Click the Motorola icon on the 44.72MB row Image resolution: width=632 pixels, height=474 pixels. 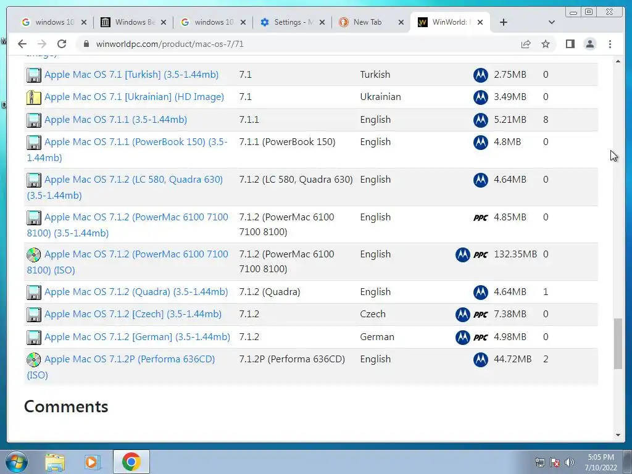[x=480, y=360]
